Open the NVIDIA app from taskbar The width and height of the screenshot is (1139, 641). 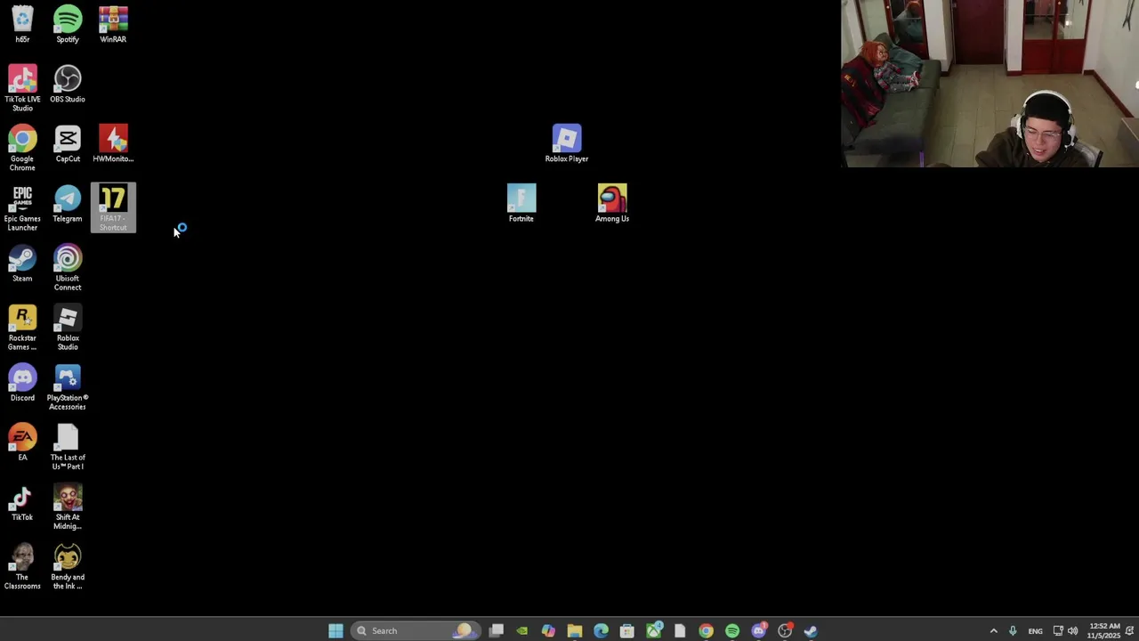pyautogui.click(x=522, y=630)
